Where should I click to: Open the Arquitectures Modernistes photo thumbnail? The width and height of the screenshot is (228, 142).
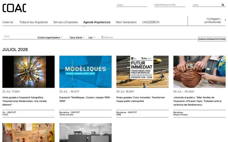[x=28, y=72]
